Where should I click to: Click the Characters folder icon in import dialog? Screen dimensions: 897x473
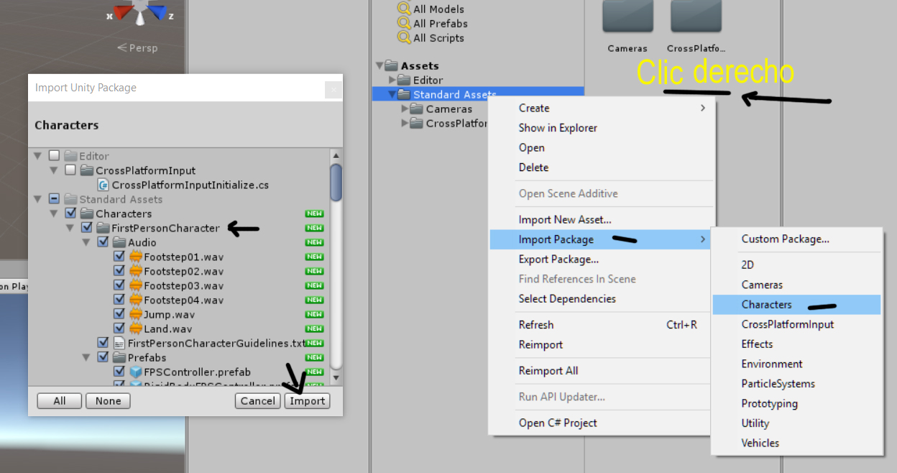click(x=88, y=213)
